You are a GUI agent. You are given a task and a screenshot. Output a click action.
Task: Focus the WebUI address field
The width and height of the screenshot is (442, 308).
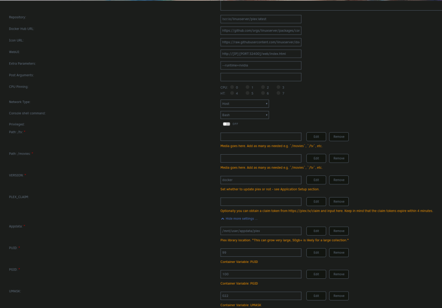click(261, 54)
